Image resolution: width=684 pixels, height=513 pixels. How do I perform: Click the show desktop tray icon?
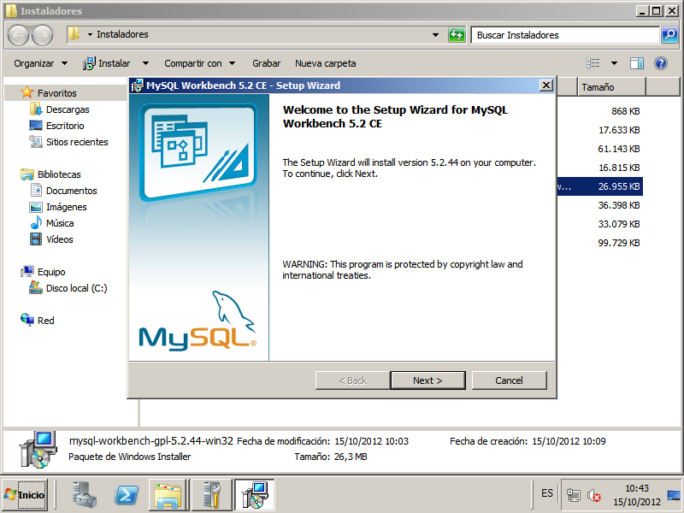pos(674,495)
